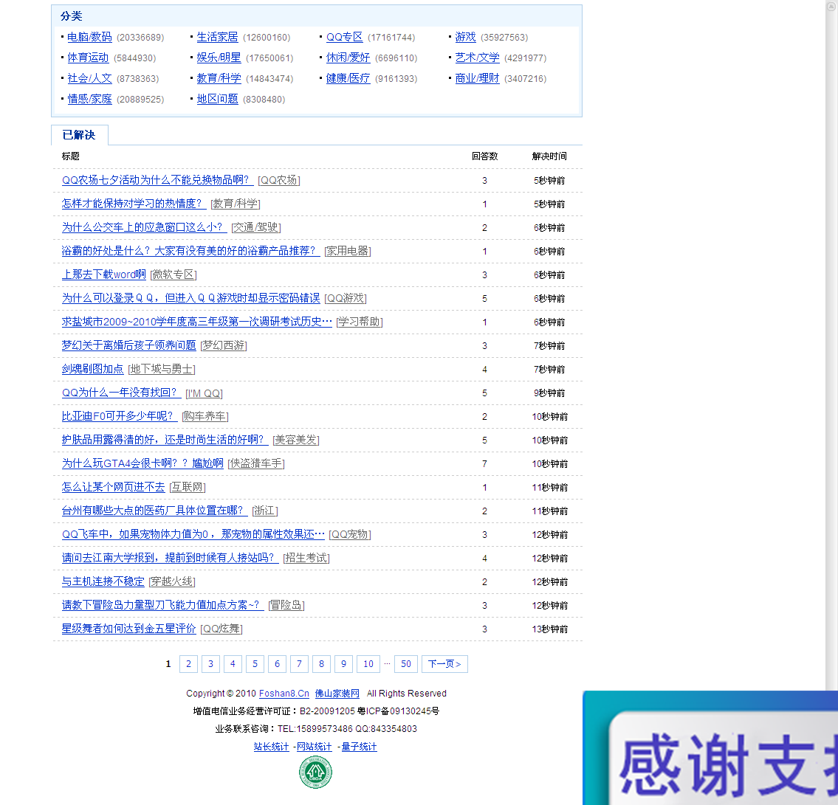Click the 感谢支持 popup banner
The width and height of the screenshot is (838, 805).
(x=710, y=748)
